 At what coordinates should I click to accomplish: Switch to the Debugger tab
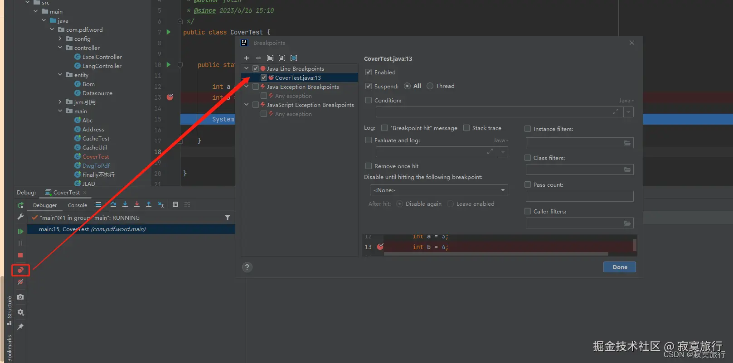pos(45,205)
